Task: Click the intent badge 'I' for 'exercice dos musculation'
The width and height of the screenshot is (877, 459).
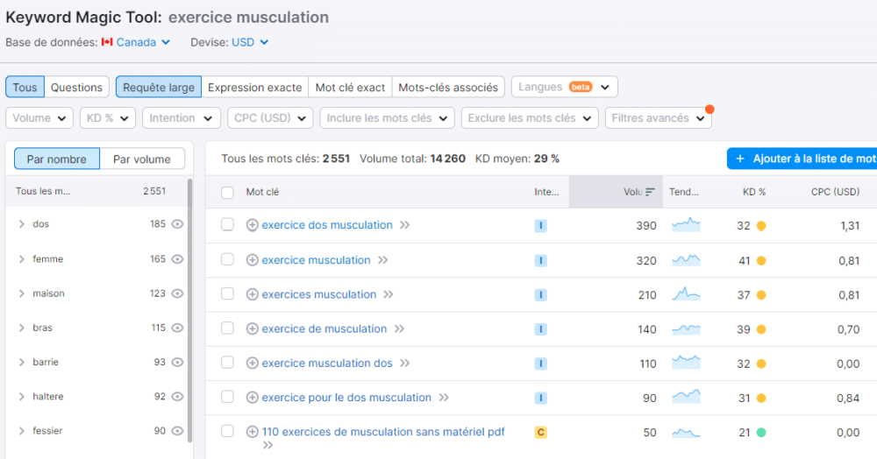Action: point(540,226)
